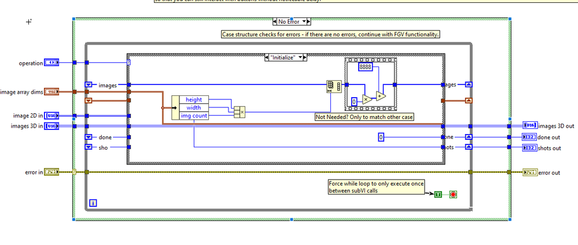The height and width of the screenshot is (245, 578).
Task: Go to next case after "Initialize"
Action: click(305, 57)
